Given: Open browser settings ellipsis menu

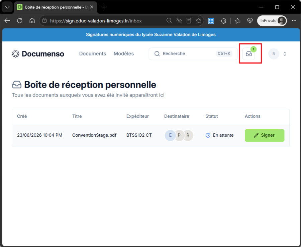Looking at the screenshot, I should click(x=294, y=21).
